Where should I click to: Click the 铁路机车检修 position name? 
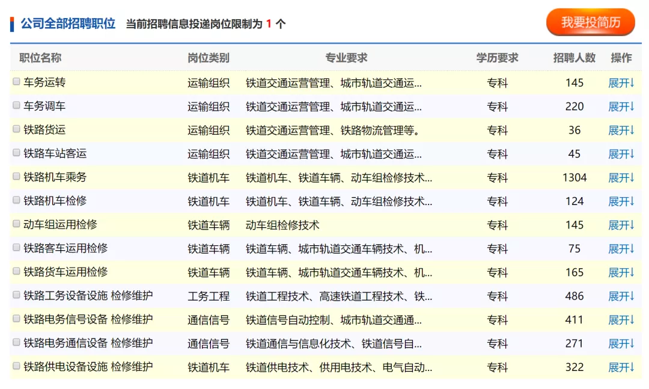pos(55,201)
